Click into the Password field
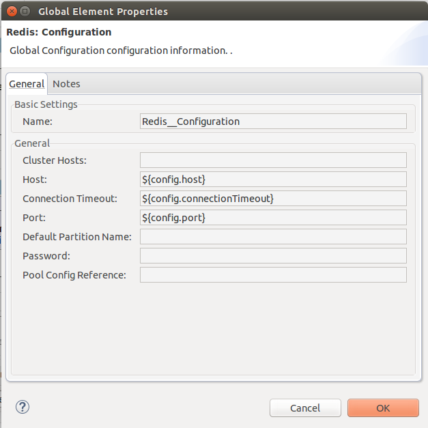 [x=273, y=256]
